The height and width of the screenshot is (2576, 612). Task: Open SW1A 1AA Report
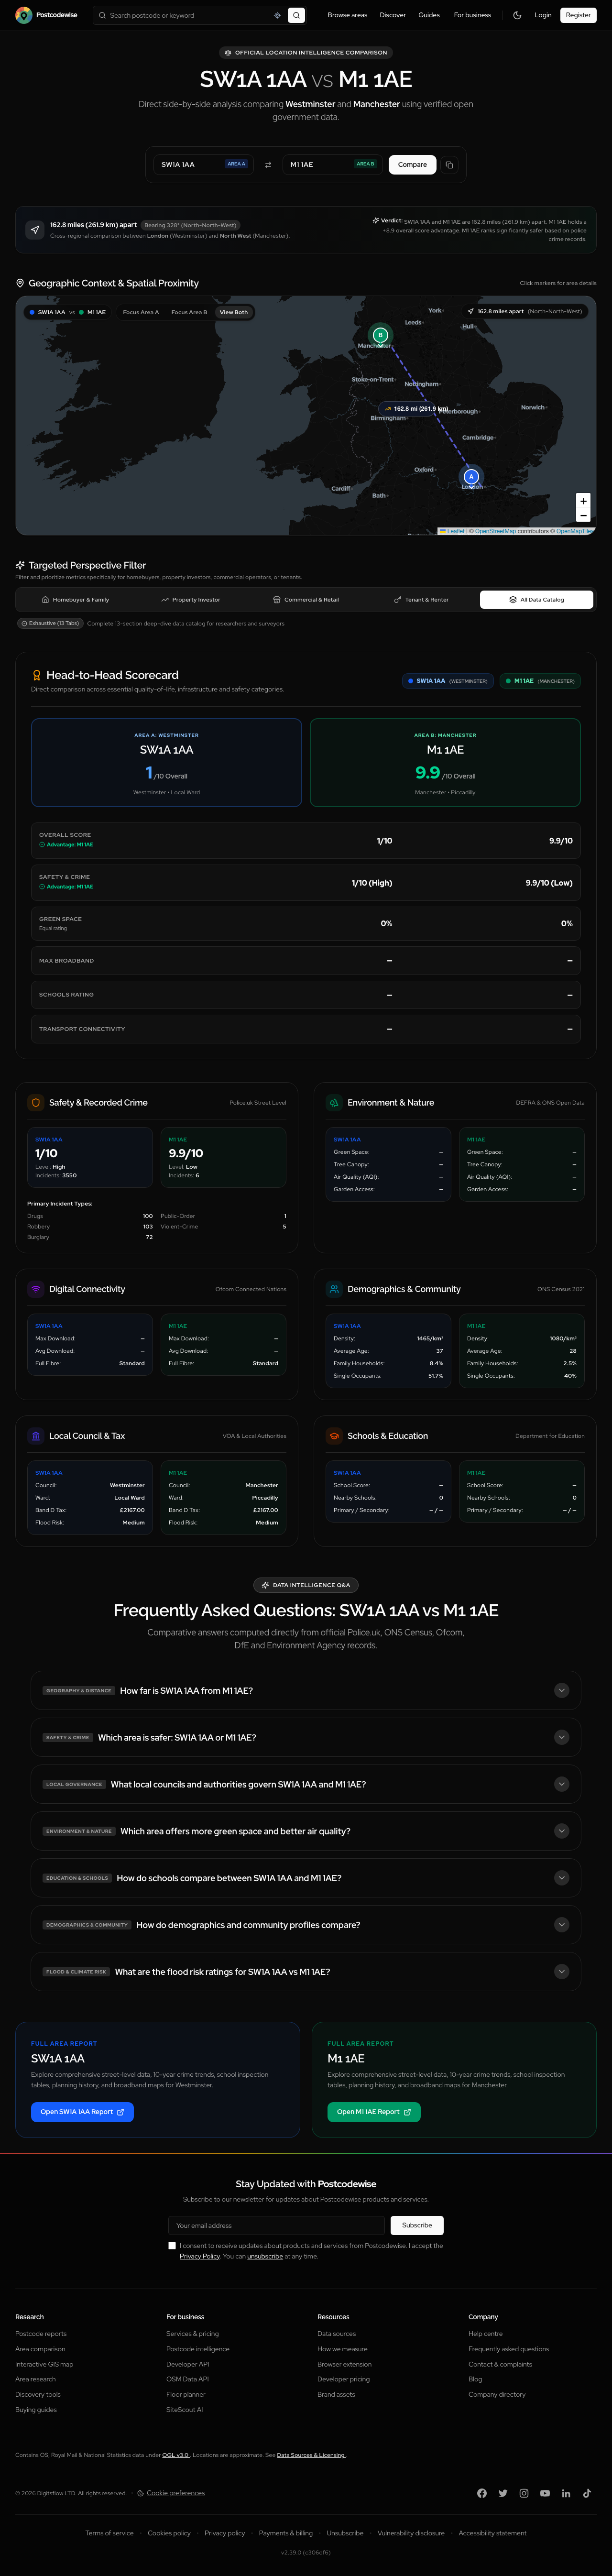82,2112
